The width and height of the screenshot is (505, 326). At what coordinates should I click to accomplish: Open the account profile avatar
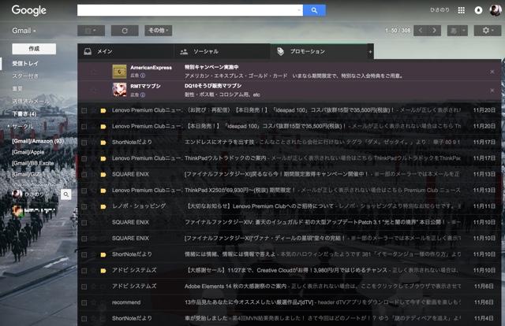point(496,10)
